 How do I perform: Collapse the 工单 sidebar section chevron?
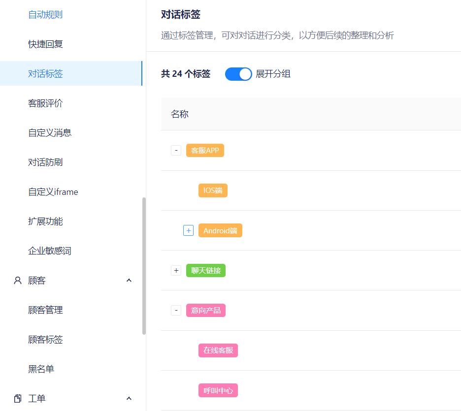[129, 398]
